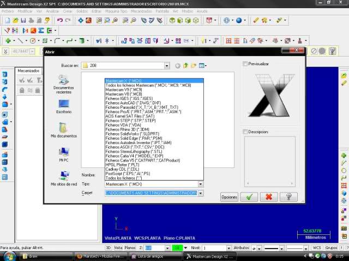The width and height of the screenshot is (349, 261).
Task: Select Ficheros IGES file type option
Action: coord(154,98)
